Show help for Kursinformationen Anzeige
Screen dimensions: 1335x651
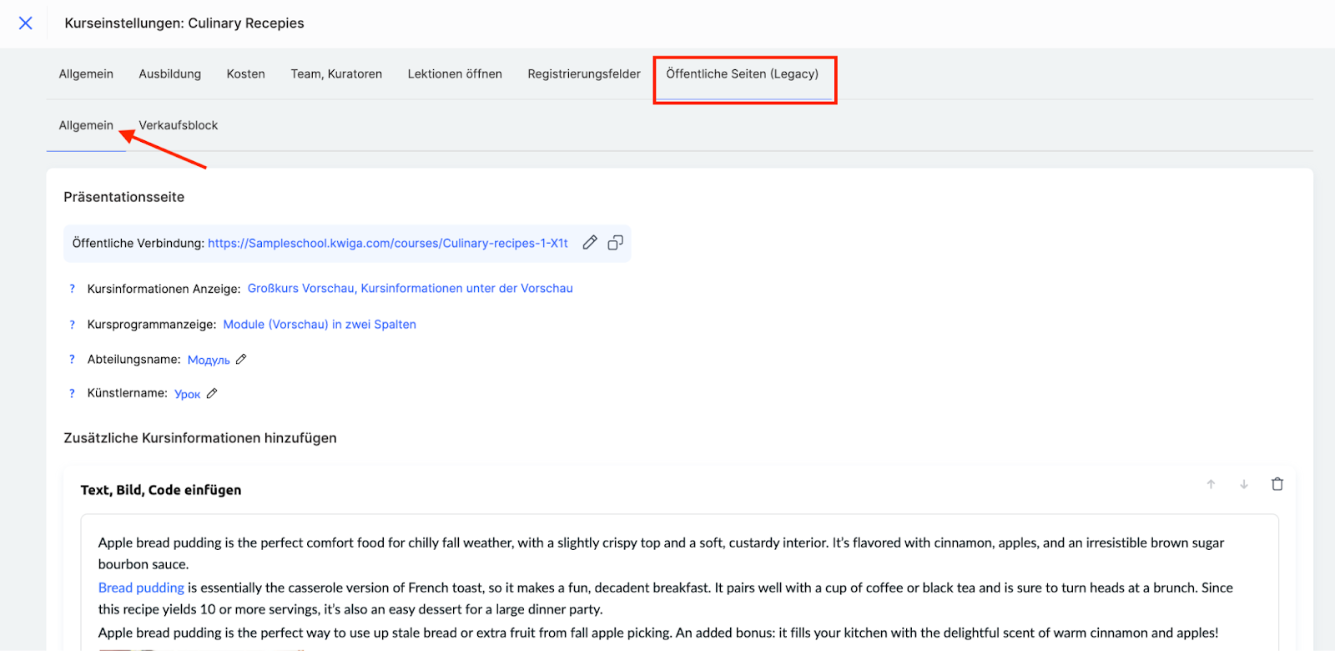72,289
